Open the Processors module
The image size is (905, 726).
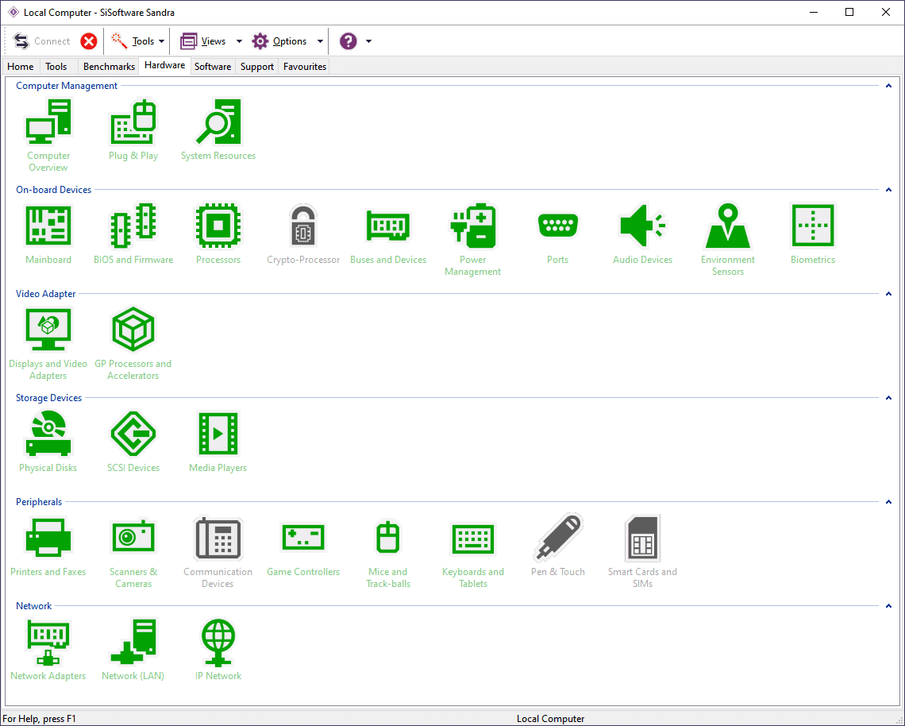pos(218,233)
